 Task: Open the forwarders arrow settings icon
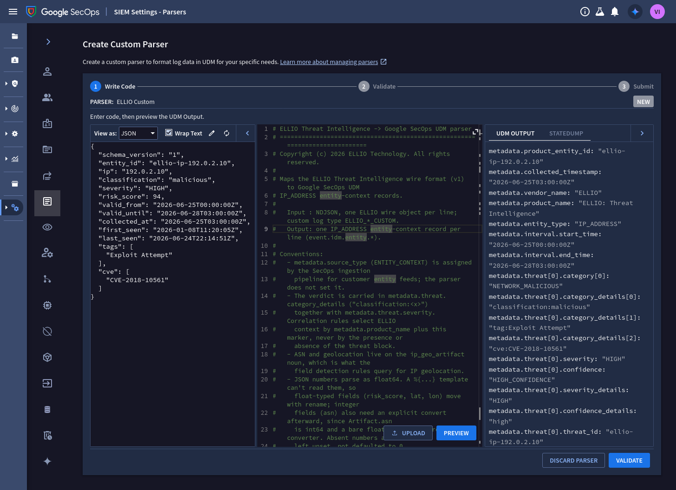tap(47, 175)
